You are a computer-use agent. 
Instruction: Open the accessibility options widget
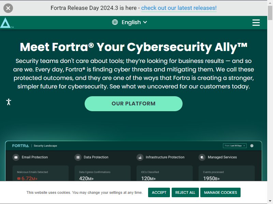point(9,102)
